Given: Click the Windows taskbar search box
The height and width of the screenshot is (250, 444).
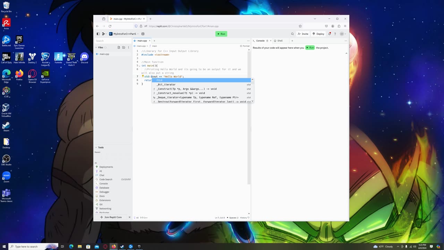Looking at the screenshot, I should (33, 247).
